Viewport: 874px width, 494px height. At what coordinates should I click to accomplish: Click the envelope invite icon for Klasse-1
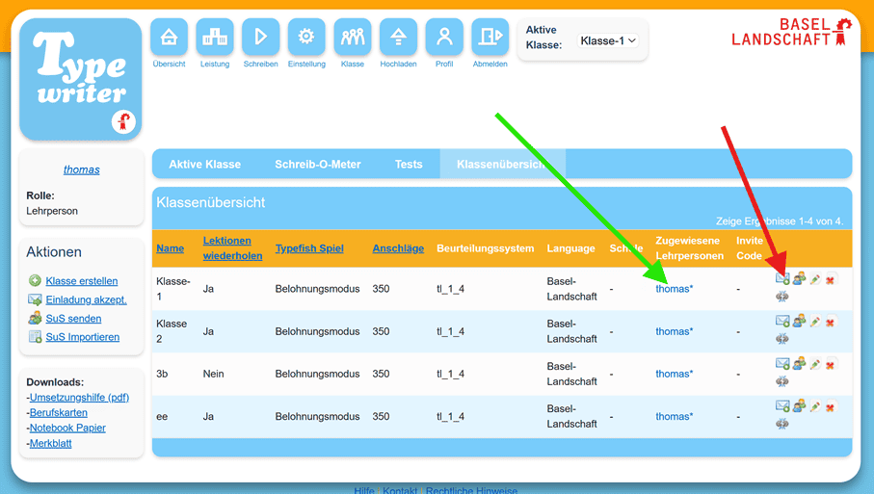click(782, 279)
